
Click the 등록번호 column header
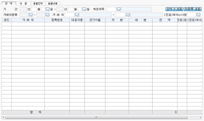tap(57, 20)
